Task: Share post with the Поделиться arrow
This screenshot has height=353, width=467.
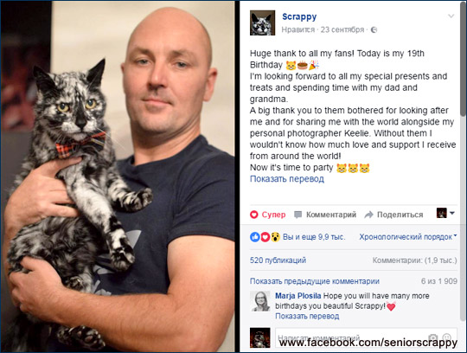Action: (x=393, y=215)
